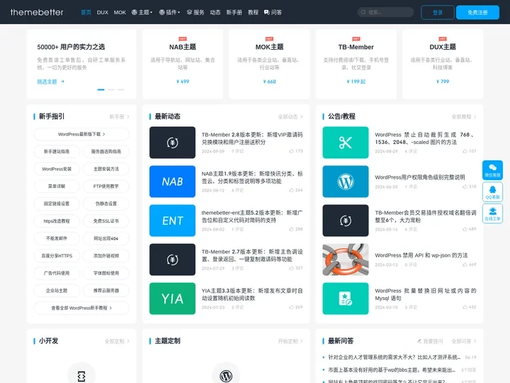This screenshot has height=383, width=510.
Task: Open TB-Member domain license thumbnail
Action: coord(346,221)
